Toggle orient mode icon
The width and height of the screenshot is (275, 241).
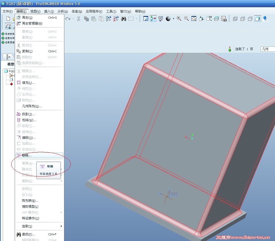[x=161, y=19]
